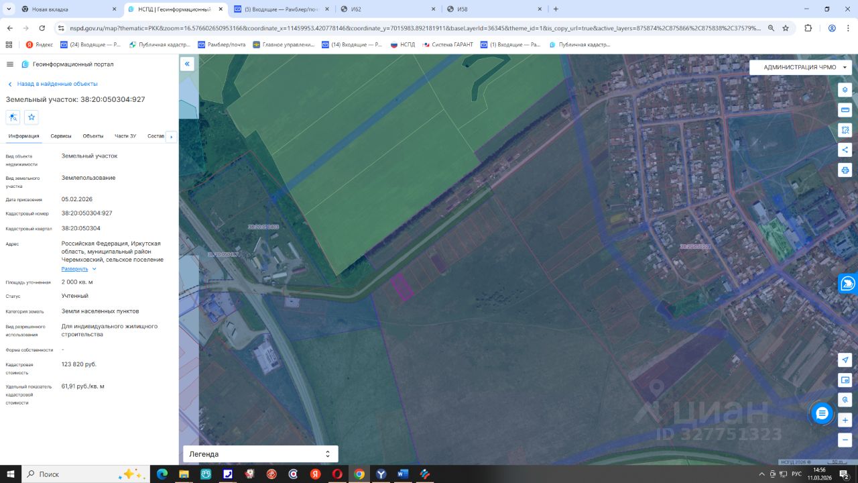Click the Геоинформационный портал logo
Image resolution: width=858 pixels, height=483 pixels.
tap(68, 64)
